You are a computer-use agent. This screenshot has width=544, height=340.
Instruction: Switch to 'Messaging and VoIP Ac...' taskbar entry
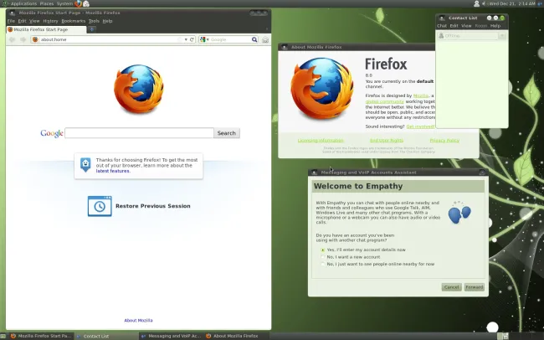click(171, 336)
